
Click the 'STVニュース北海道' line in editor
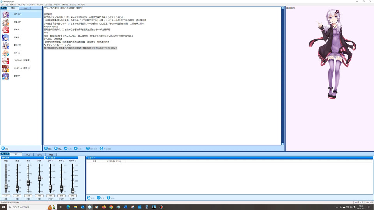pyautogui.click(x=53, y=39)
